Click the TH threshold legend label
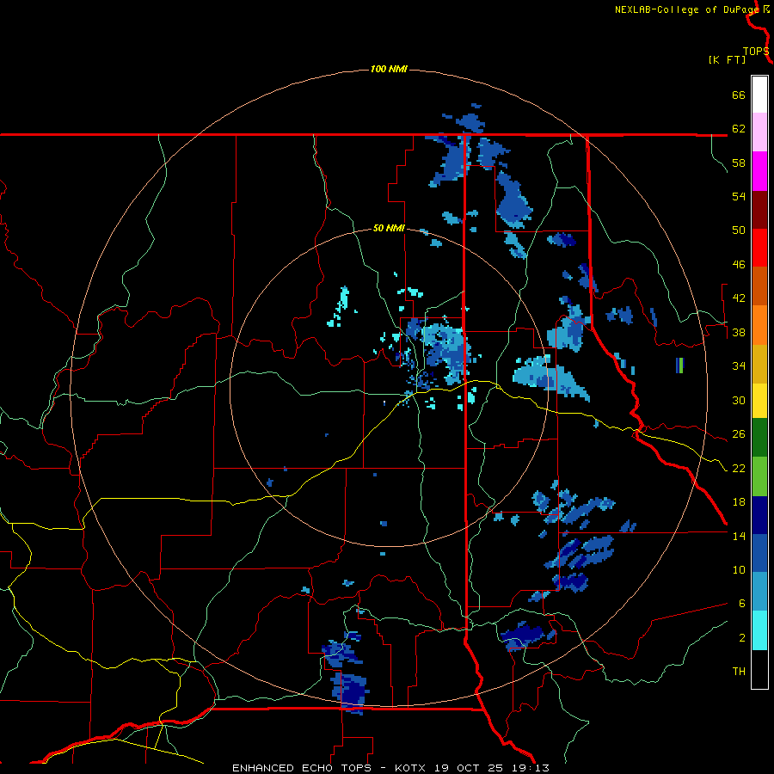The height and width of the screenshot is (774, 774). pos(739,671)
